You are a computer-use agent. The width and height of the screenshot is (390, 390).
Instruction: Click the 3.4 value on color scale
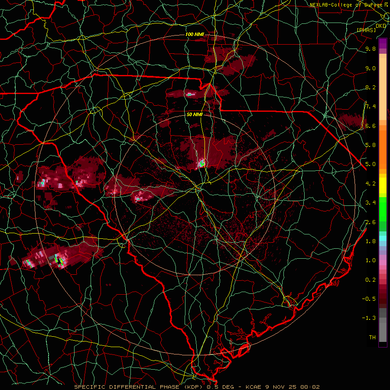(370, 203)
